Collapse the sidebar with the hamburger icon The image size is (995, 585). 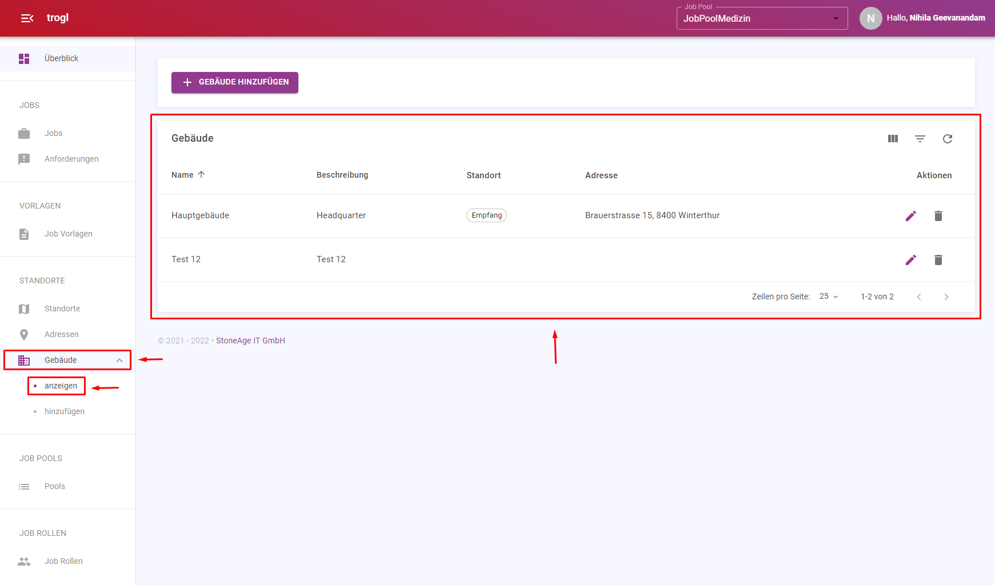[x=27, y=18]
